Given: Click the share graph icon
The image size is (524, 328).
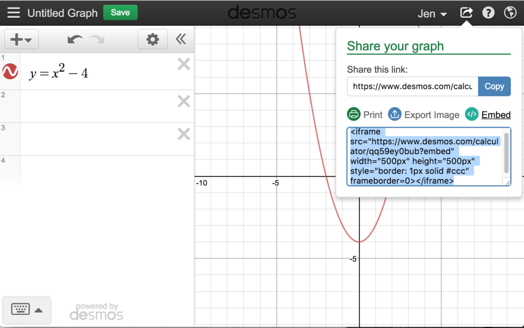Looking at the screenshot, I should pyautogui.click(x=466, y=13).
